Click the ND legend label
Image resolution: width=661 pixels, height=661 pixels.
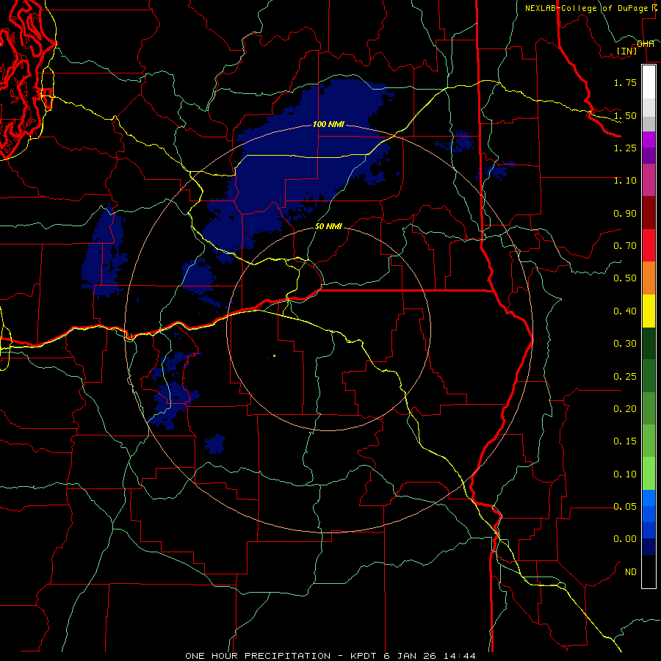click(x=631, y=572)
